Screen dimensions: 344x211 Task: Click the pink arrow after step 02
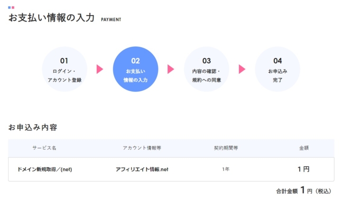coord(171,69)
